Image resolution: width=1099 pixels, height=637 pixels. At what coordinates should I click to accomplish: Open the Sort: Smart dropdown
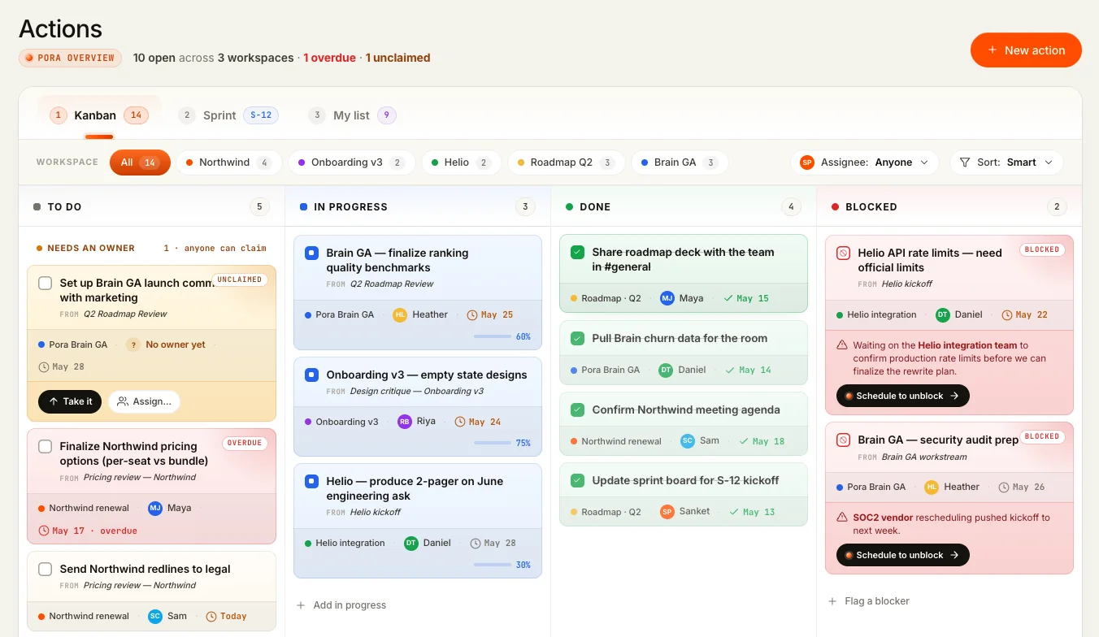1006,162
